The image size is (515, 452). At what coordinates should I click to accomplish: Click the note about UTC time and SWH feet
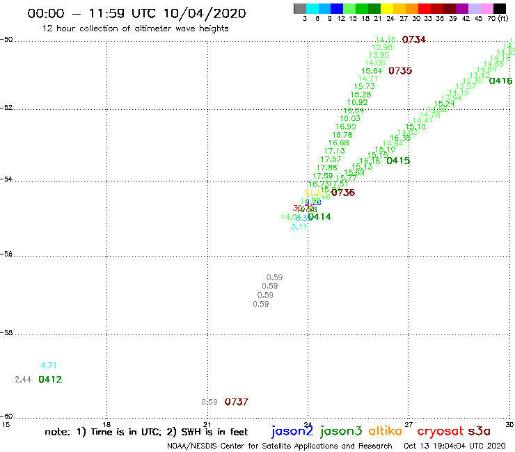(x=146, y=432)
